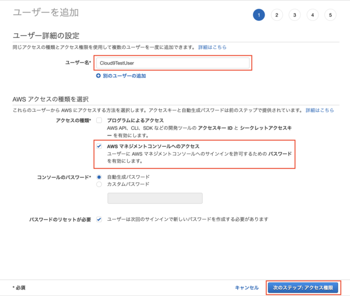Viewport: 350px width, 296px height.
Task: Click the 別のユーザーの追加 link
Action: [x=124, y=76]
